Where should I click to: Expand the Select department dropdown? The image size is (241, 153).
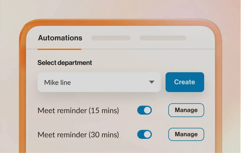[99, 82]
